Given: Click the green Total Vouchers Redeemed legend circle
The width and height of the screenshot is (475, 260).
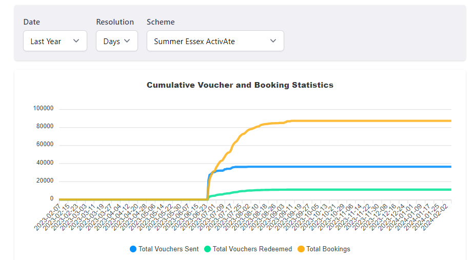Looking at the screenshot, I should [207, 249].
